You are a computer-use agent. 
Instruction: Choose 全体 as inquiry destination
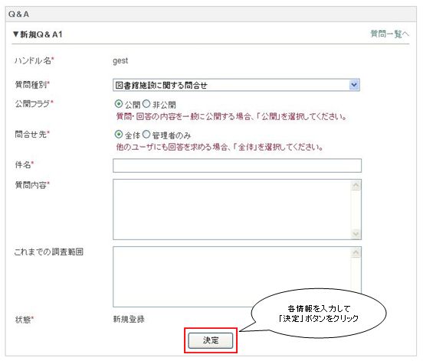point(119,134)
